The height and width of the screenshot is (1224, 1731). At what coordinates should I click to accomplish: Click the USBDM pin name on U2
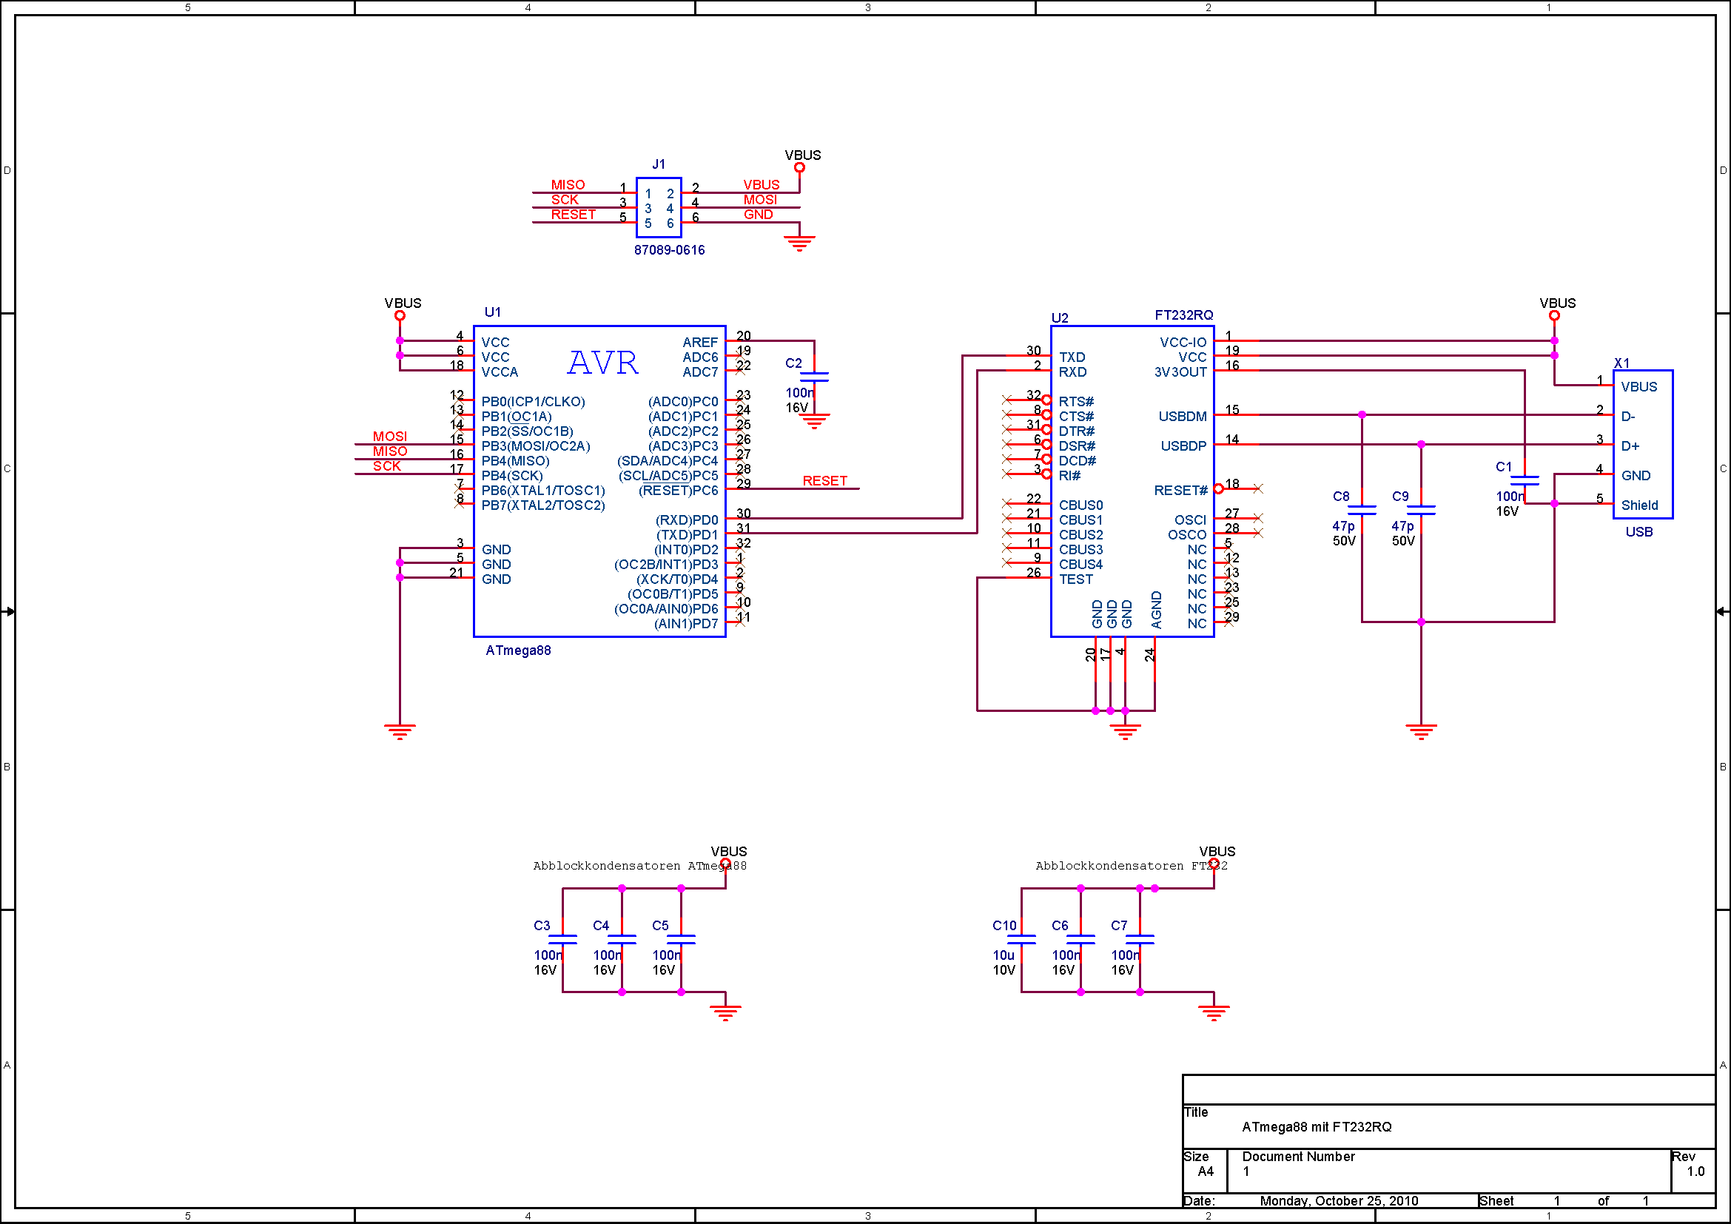coord(1182,416)
